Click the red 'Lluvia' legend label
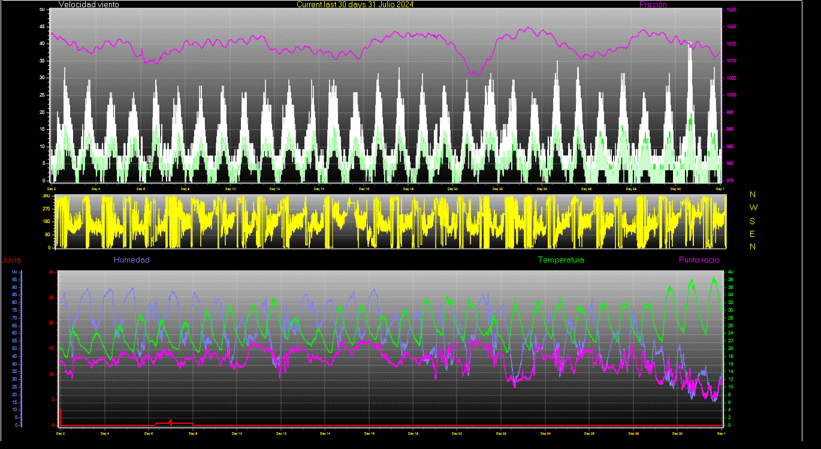 (10, 260)
